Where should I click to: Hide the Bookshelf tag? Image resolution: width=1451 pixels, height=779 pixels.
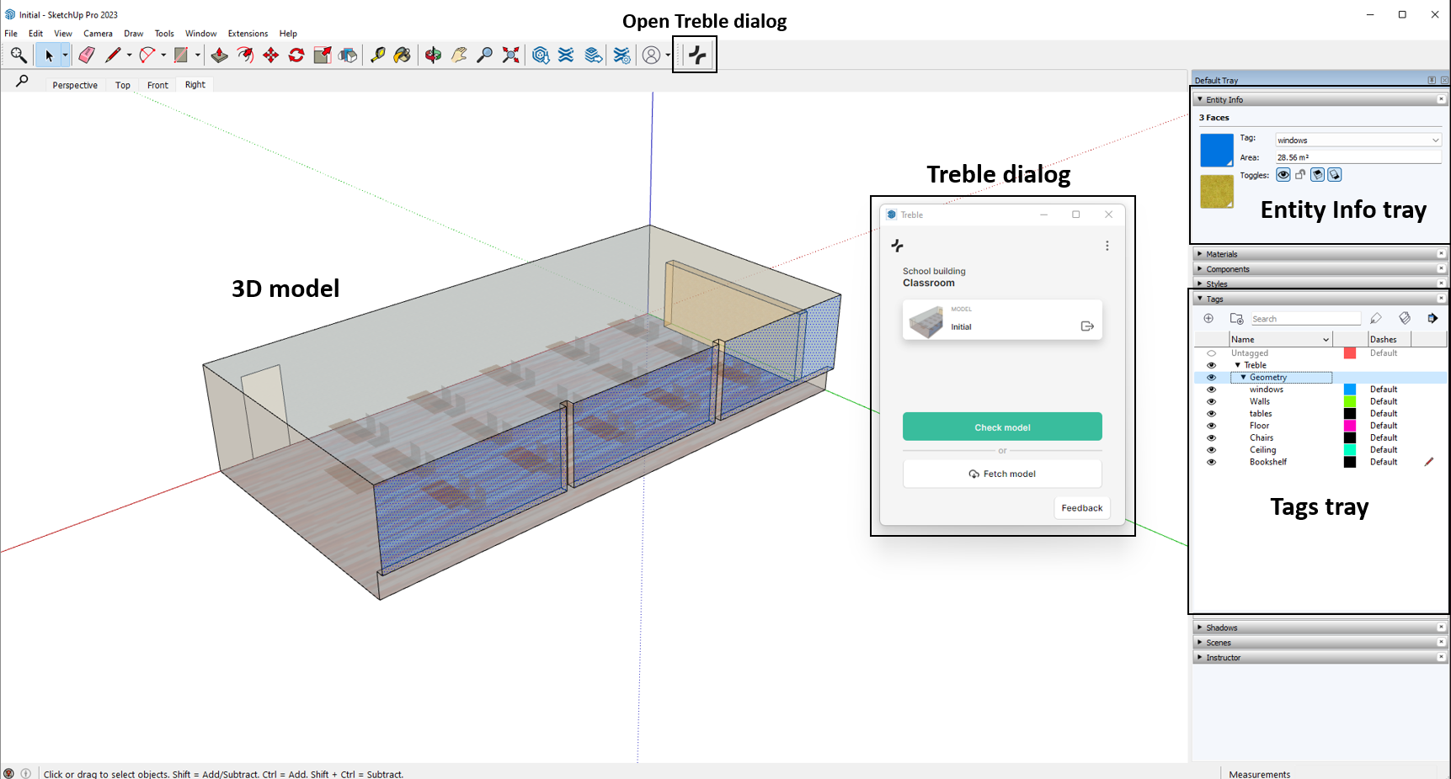click(1211, 462)
